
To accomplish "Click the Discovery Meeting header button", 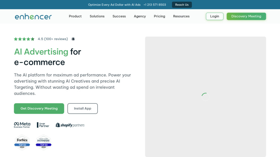I will tap(246, 16).
